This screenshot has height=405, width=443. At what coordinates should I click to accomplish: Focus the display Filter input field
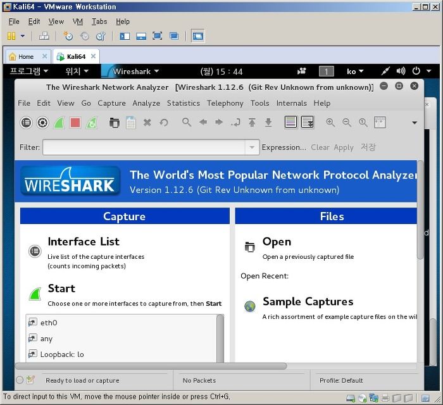[144, 147]
